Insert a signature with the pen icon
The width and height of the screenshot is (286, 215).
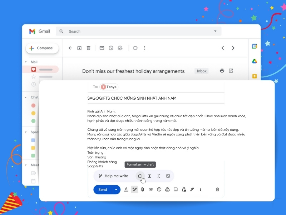pyautogui.click(x=192, y=190)
